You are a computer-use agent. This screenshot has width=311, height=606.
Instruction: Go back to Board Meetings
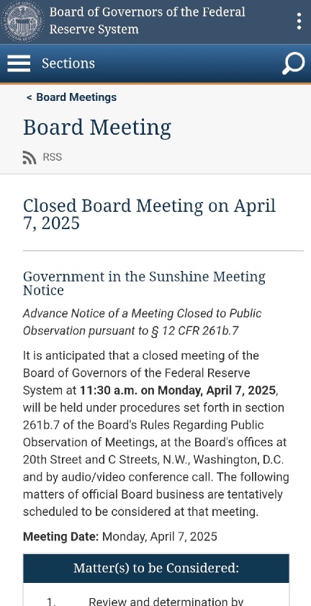71,97
